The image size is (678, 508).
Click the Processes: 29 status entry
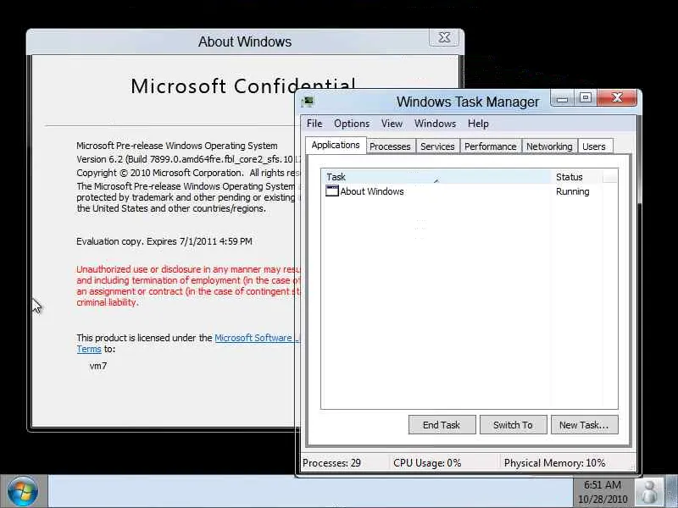331,463
